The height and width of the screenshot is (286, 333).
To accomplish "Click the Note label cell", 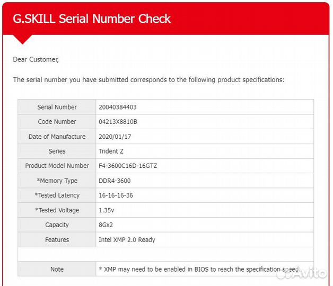I will pos(57,269).
